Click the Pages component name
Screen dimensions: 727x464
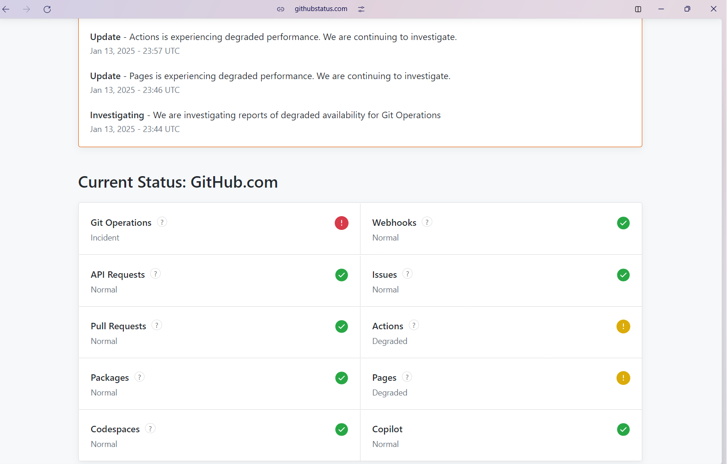coord(384,378)
